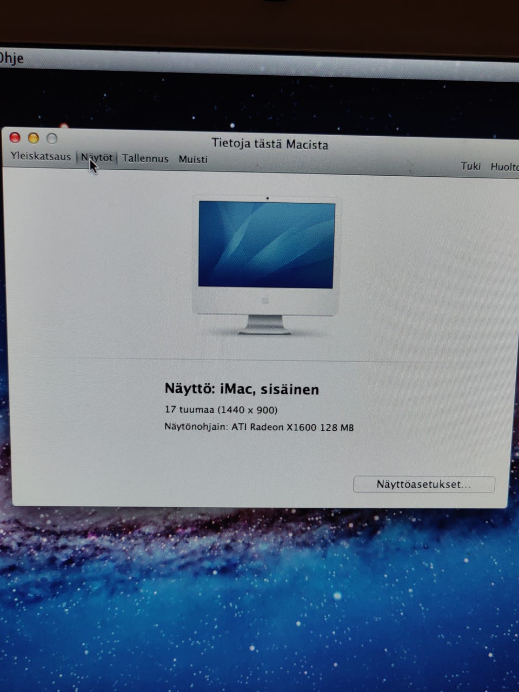Switch to the Tallennus tab
The height and width of the screenshot is (692, 519).
click(145, 158)
